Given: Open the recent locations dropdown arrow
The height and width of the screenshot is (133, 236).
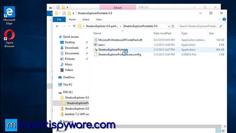Looking at the screenshot, I should click(x=69, y=26).
